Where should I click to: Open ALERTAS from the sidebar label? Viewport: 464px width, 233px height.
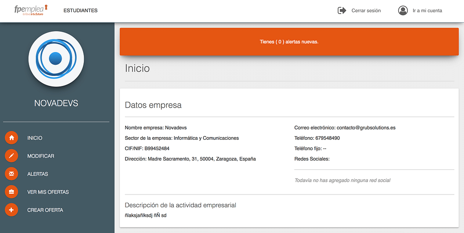(x=38, y=174)
